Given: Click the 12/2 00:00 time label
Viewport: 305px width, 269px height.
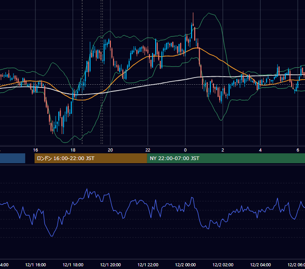Looking at the screenshot, I should [x=185, y=265].
